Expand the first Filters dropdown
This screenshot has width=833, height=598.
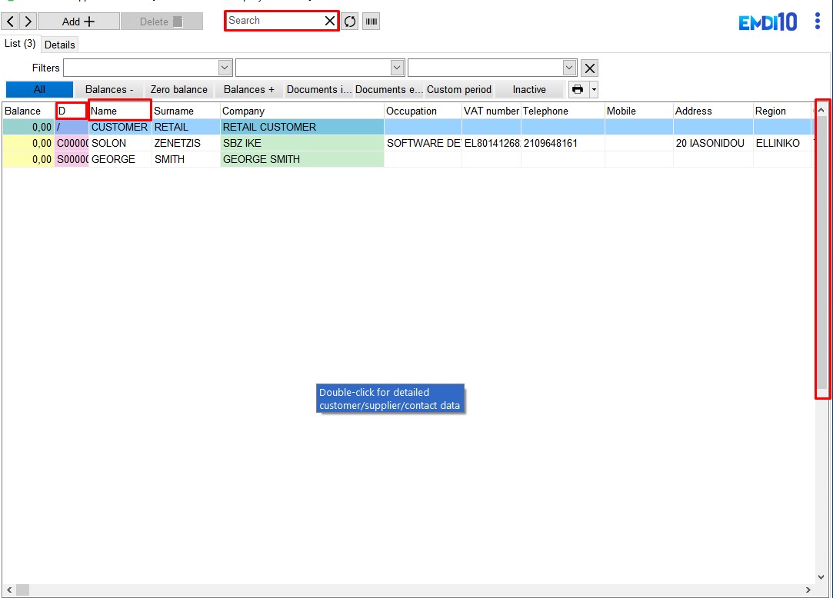click(225, 68)
